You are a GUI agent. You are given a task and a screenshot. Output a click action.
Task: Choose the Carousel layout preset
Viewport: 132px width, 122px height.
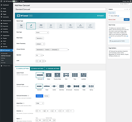point(40,75)
